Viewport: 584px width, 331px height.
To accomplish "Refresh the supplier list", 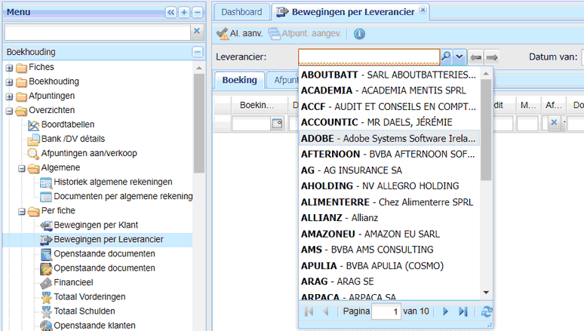I will (487, 311).
